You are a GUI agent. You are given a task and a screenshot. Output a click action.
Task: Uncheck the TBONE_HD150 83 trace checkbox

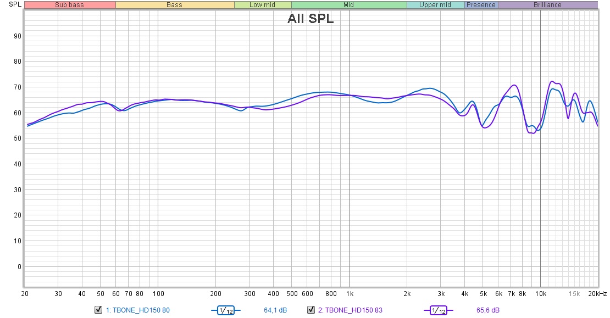tap(311, 310)
